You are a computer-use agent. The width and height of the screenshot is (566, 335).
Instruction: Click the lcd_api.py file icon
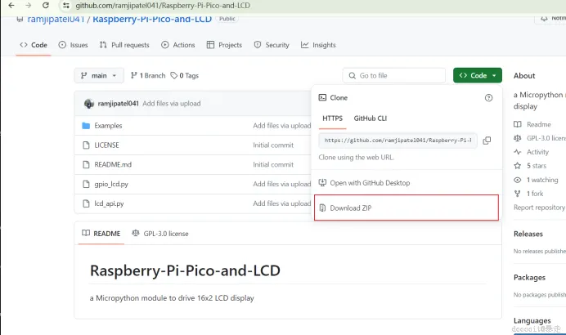pyautogui.click(x=86, y=203)
